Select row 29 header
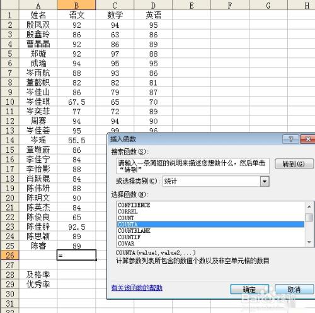 10,284
